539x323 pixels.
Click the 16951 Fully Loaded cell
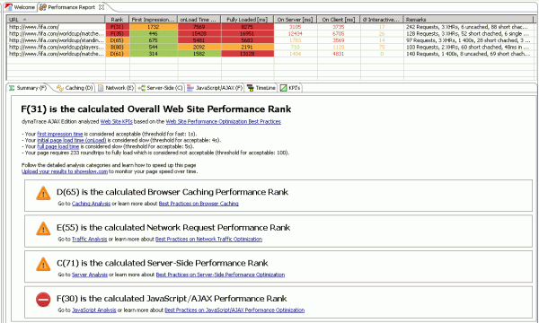pos(248,33)
